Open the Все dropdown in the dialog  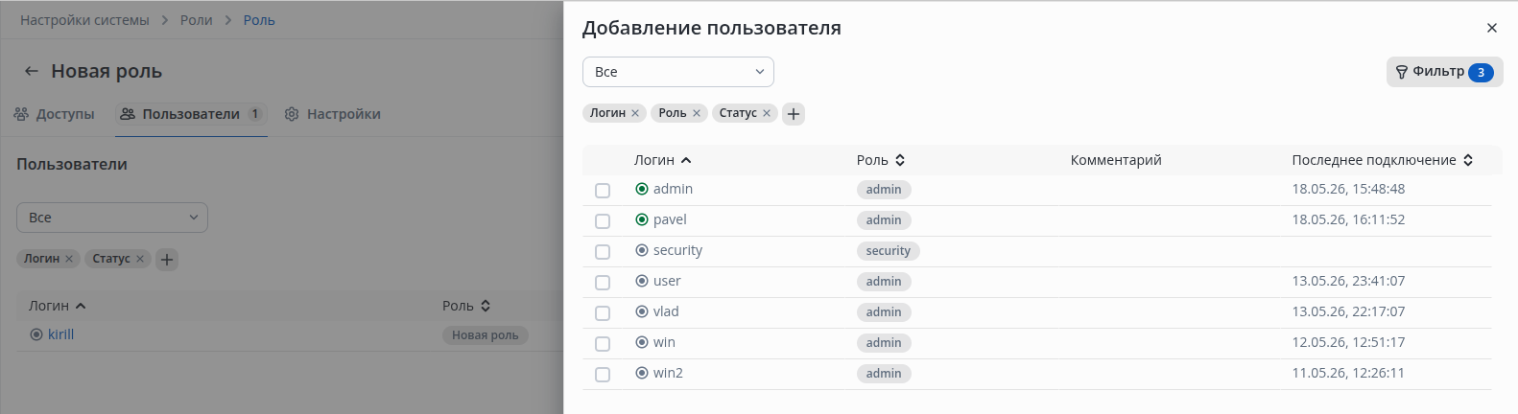tap(678, 72)
